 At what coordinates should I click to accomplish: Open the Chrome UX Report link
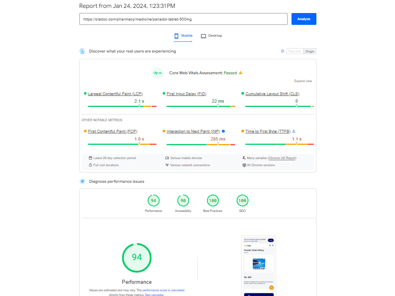coord(282,158)
